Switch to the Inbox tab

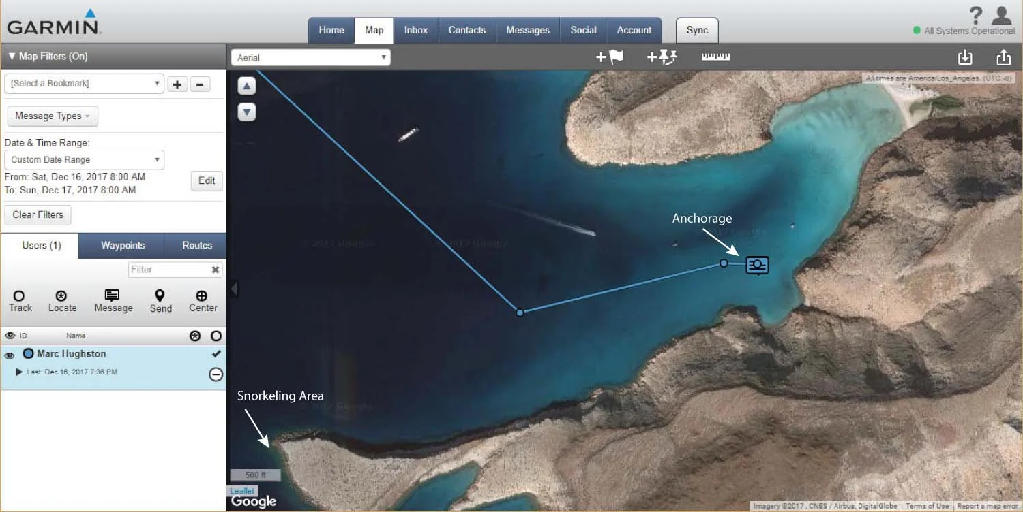tap(415, 30)
